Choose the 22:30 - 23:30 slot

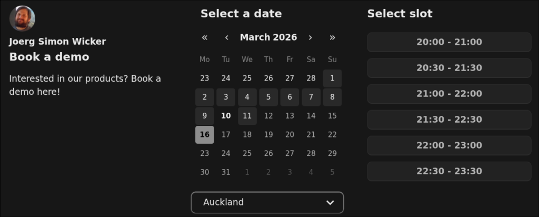point(449,171)
